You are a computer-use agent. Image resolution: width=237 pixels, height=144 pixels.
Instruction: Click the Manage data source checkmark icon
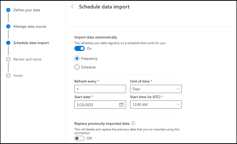[x=8, y=26]
